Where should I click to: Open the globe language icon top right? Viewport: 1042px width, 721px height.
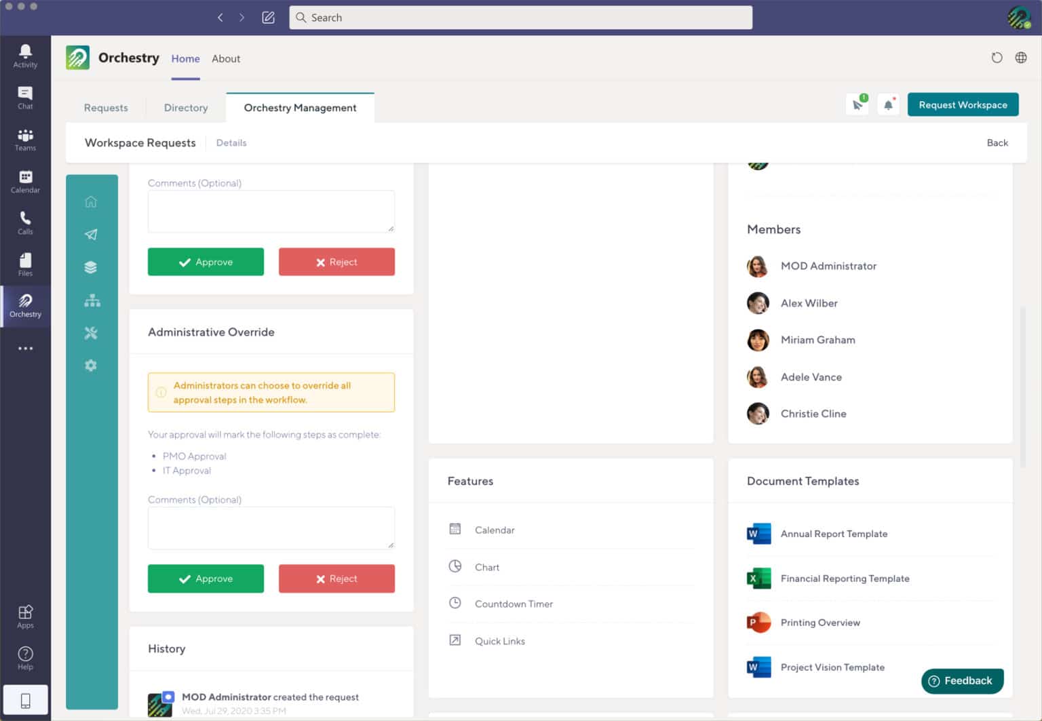1021,58
